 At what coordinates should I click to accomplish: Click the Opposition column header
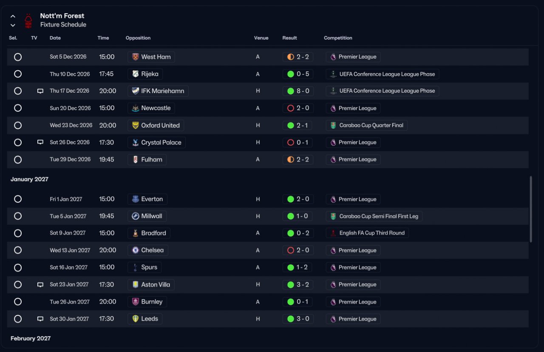pos(138,38)
